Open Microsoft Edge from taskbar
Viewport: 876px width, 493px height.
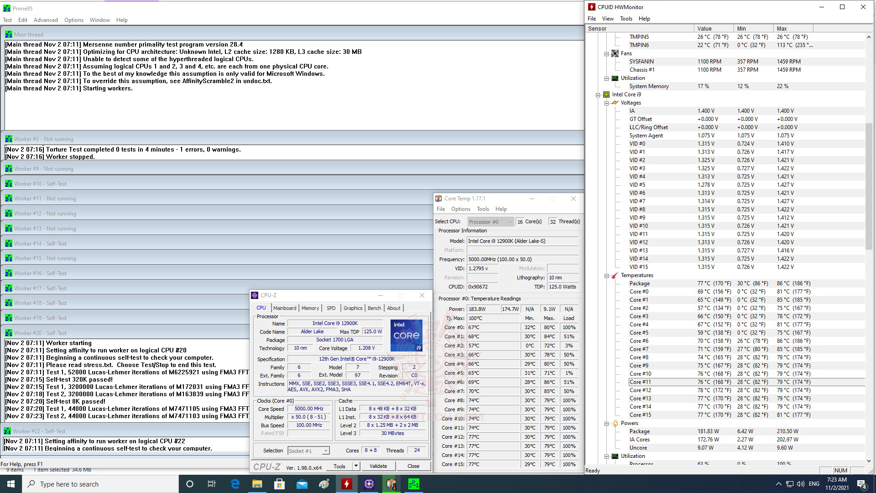coord(235,484)
